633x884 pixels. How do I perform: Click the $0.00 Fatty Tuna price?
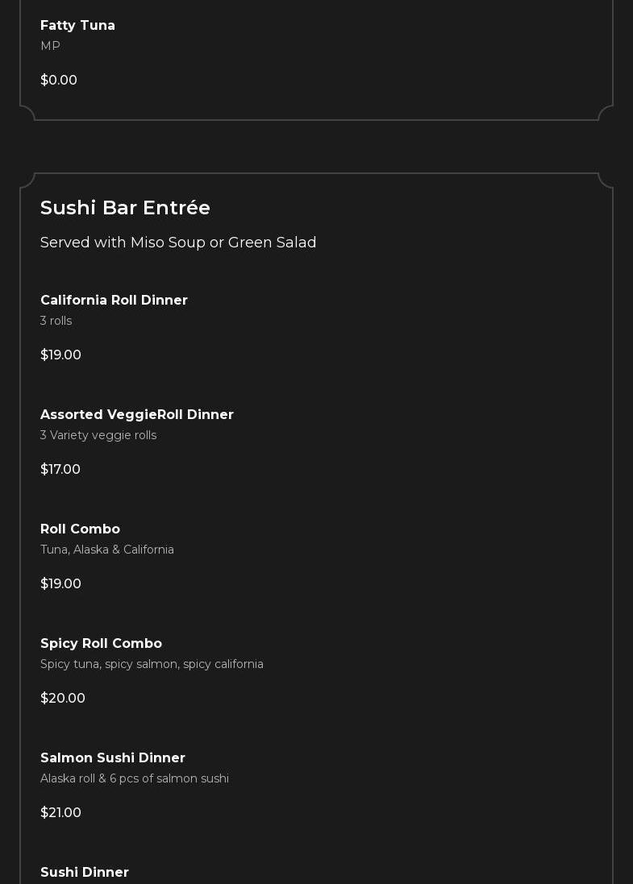click(x=59, y=81)
